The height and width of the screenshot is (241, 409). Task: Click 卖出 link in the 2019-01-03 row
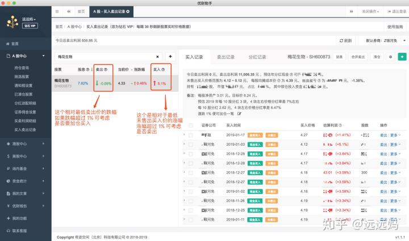click(383, 145)
